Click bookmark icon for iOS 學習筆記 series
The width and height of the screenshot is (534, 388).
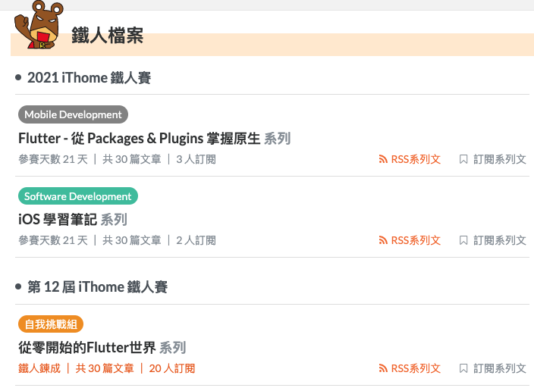click(x=463, y=240)
